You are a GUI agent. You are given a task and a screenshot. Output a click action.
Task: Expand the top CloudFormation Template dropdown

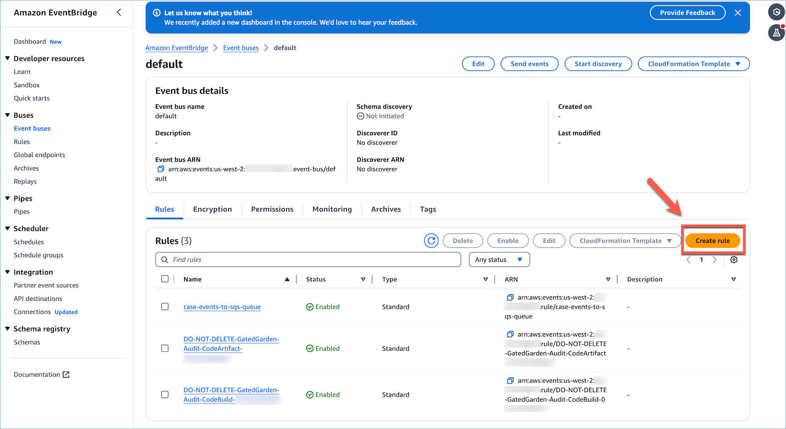(x=694, y=64)
